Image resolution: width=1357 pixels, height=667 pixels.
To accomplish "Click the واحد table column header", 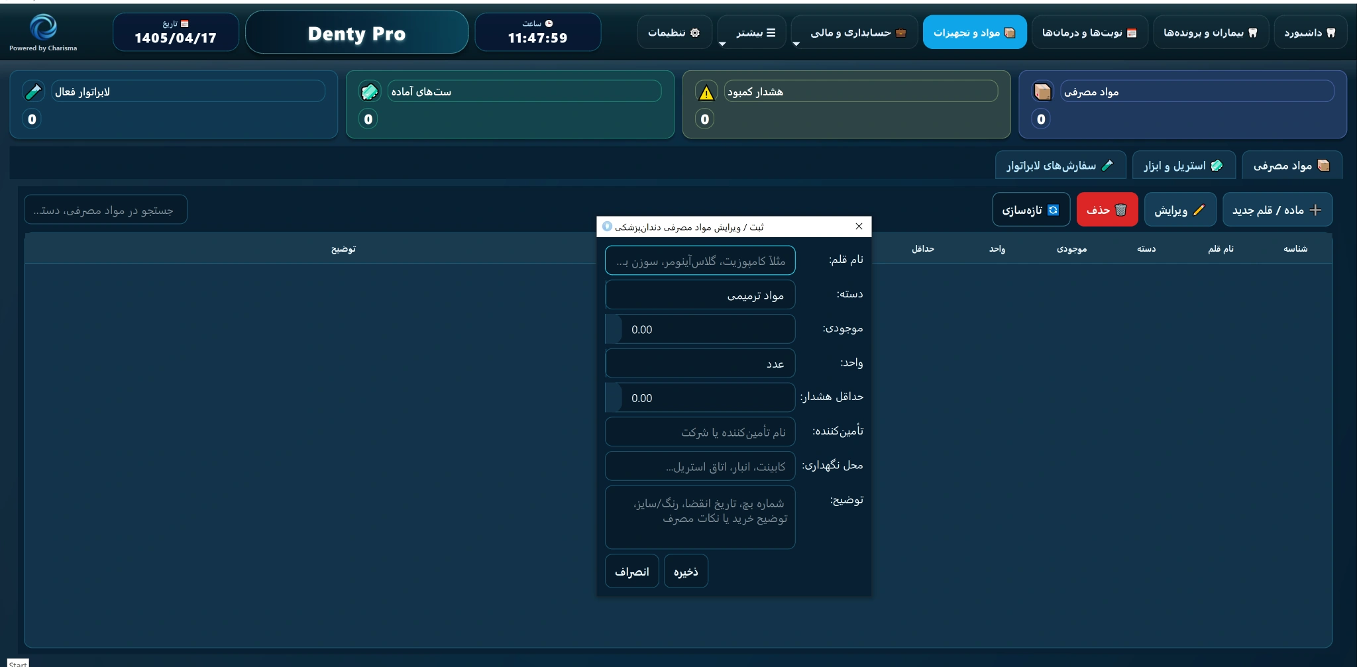I will pos(997,249).
